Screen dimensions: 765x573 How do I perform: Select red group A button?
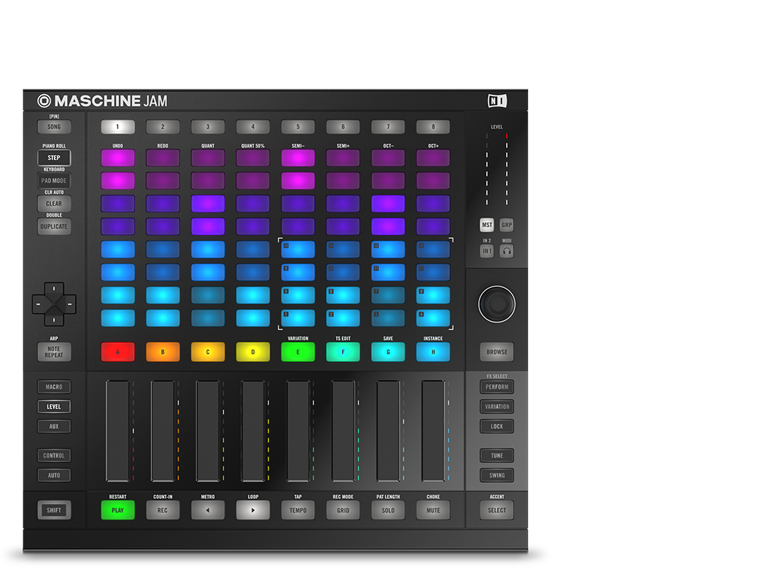click(118, 352)
